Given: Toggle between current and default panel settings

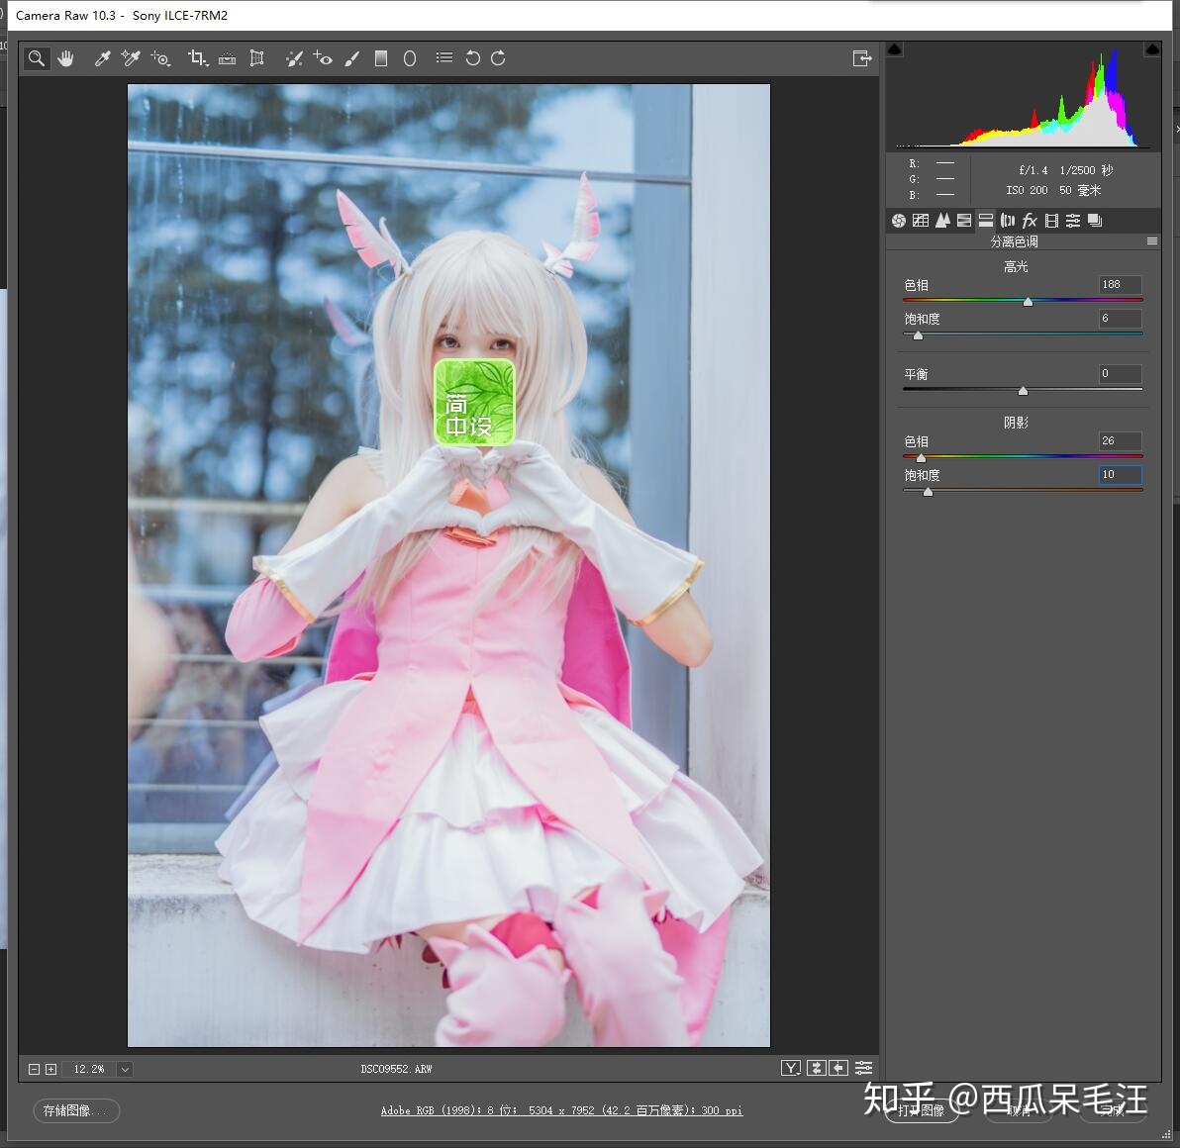Looking at the screenshot, I should (x=864, y=1068).
